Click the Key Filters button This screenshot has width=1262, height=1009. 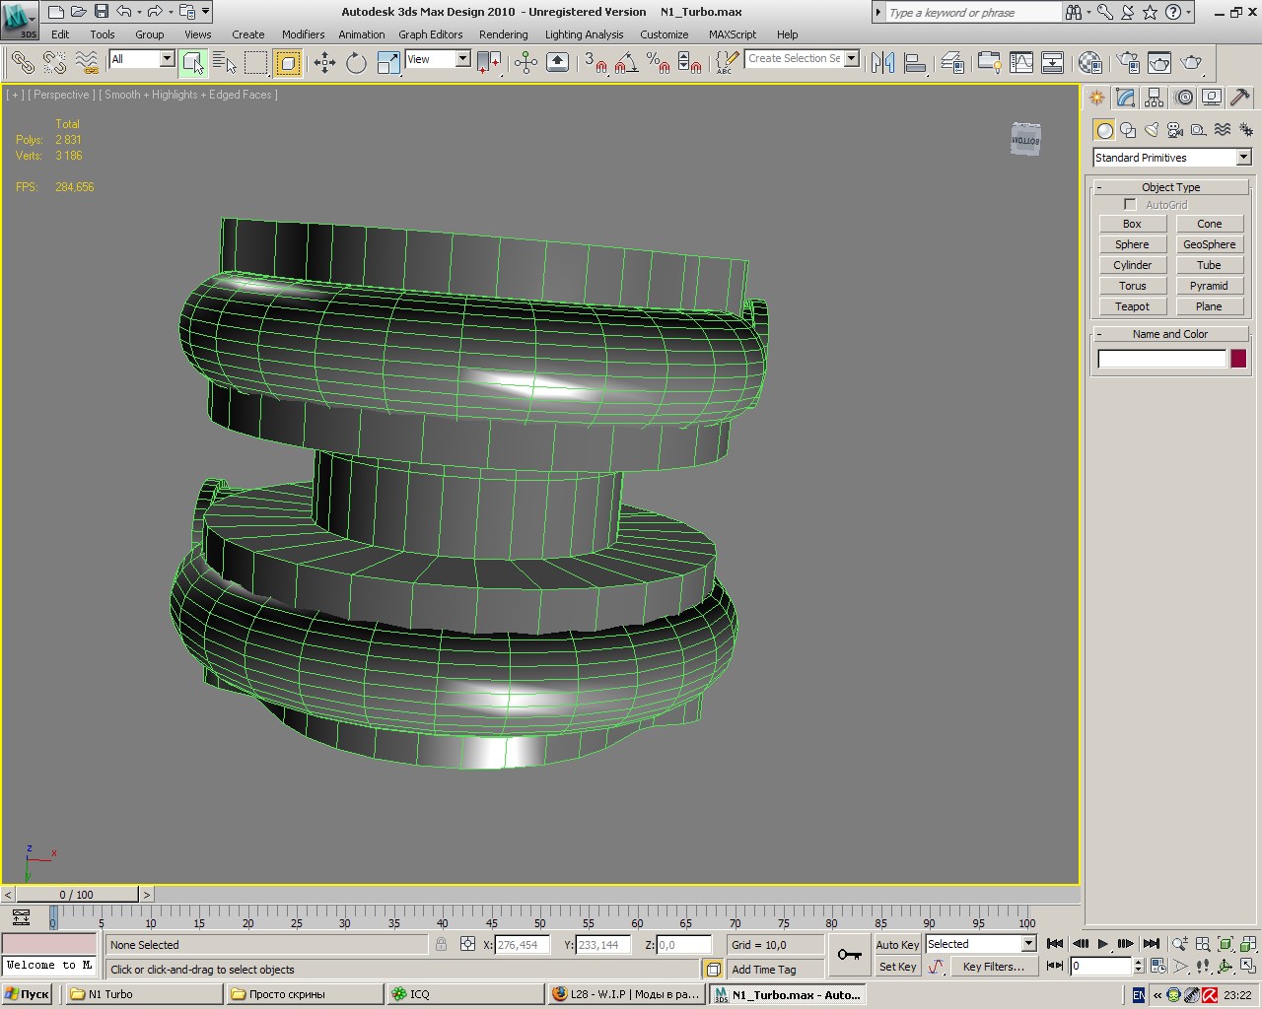click(x=993, y=967)
